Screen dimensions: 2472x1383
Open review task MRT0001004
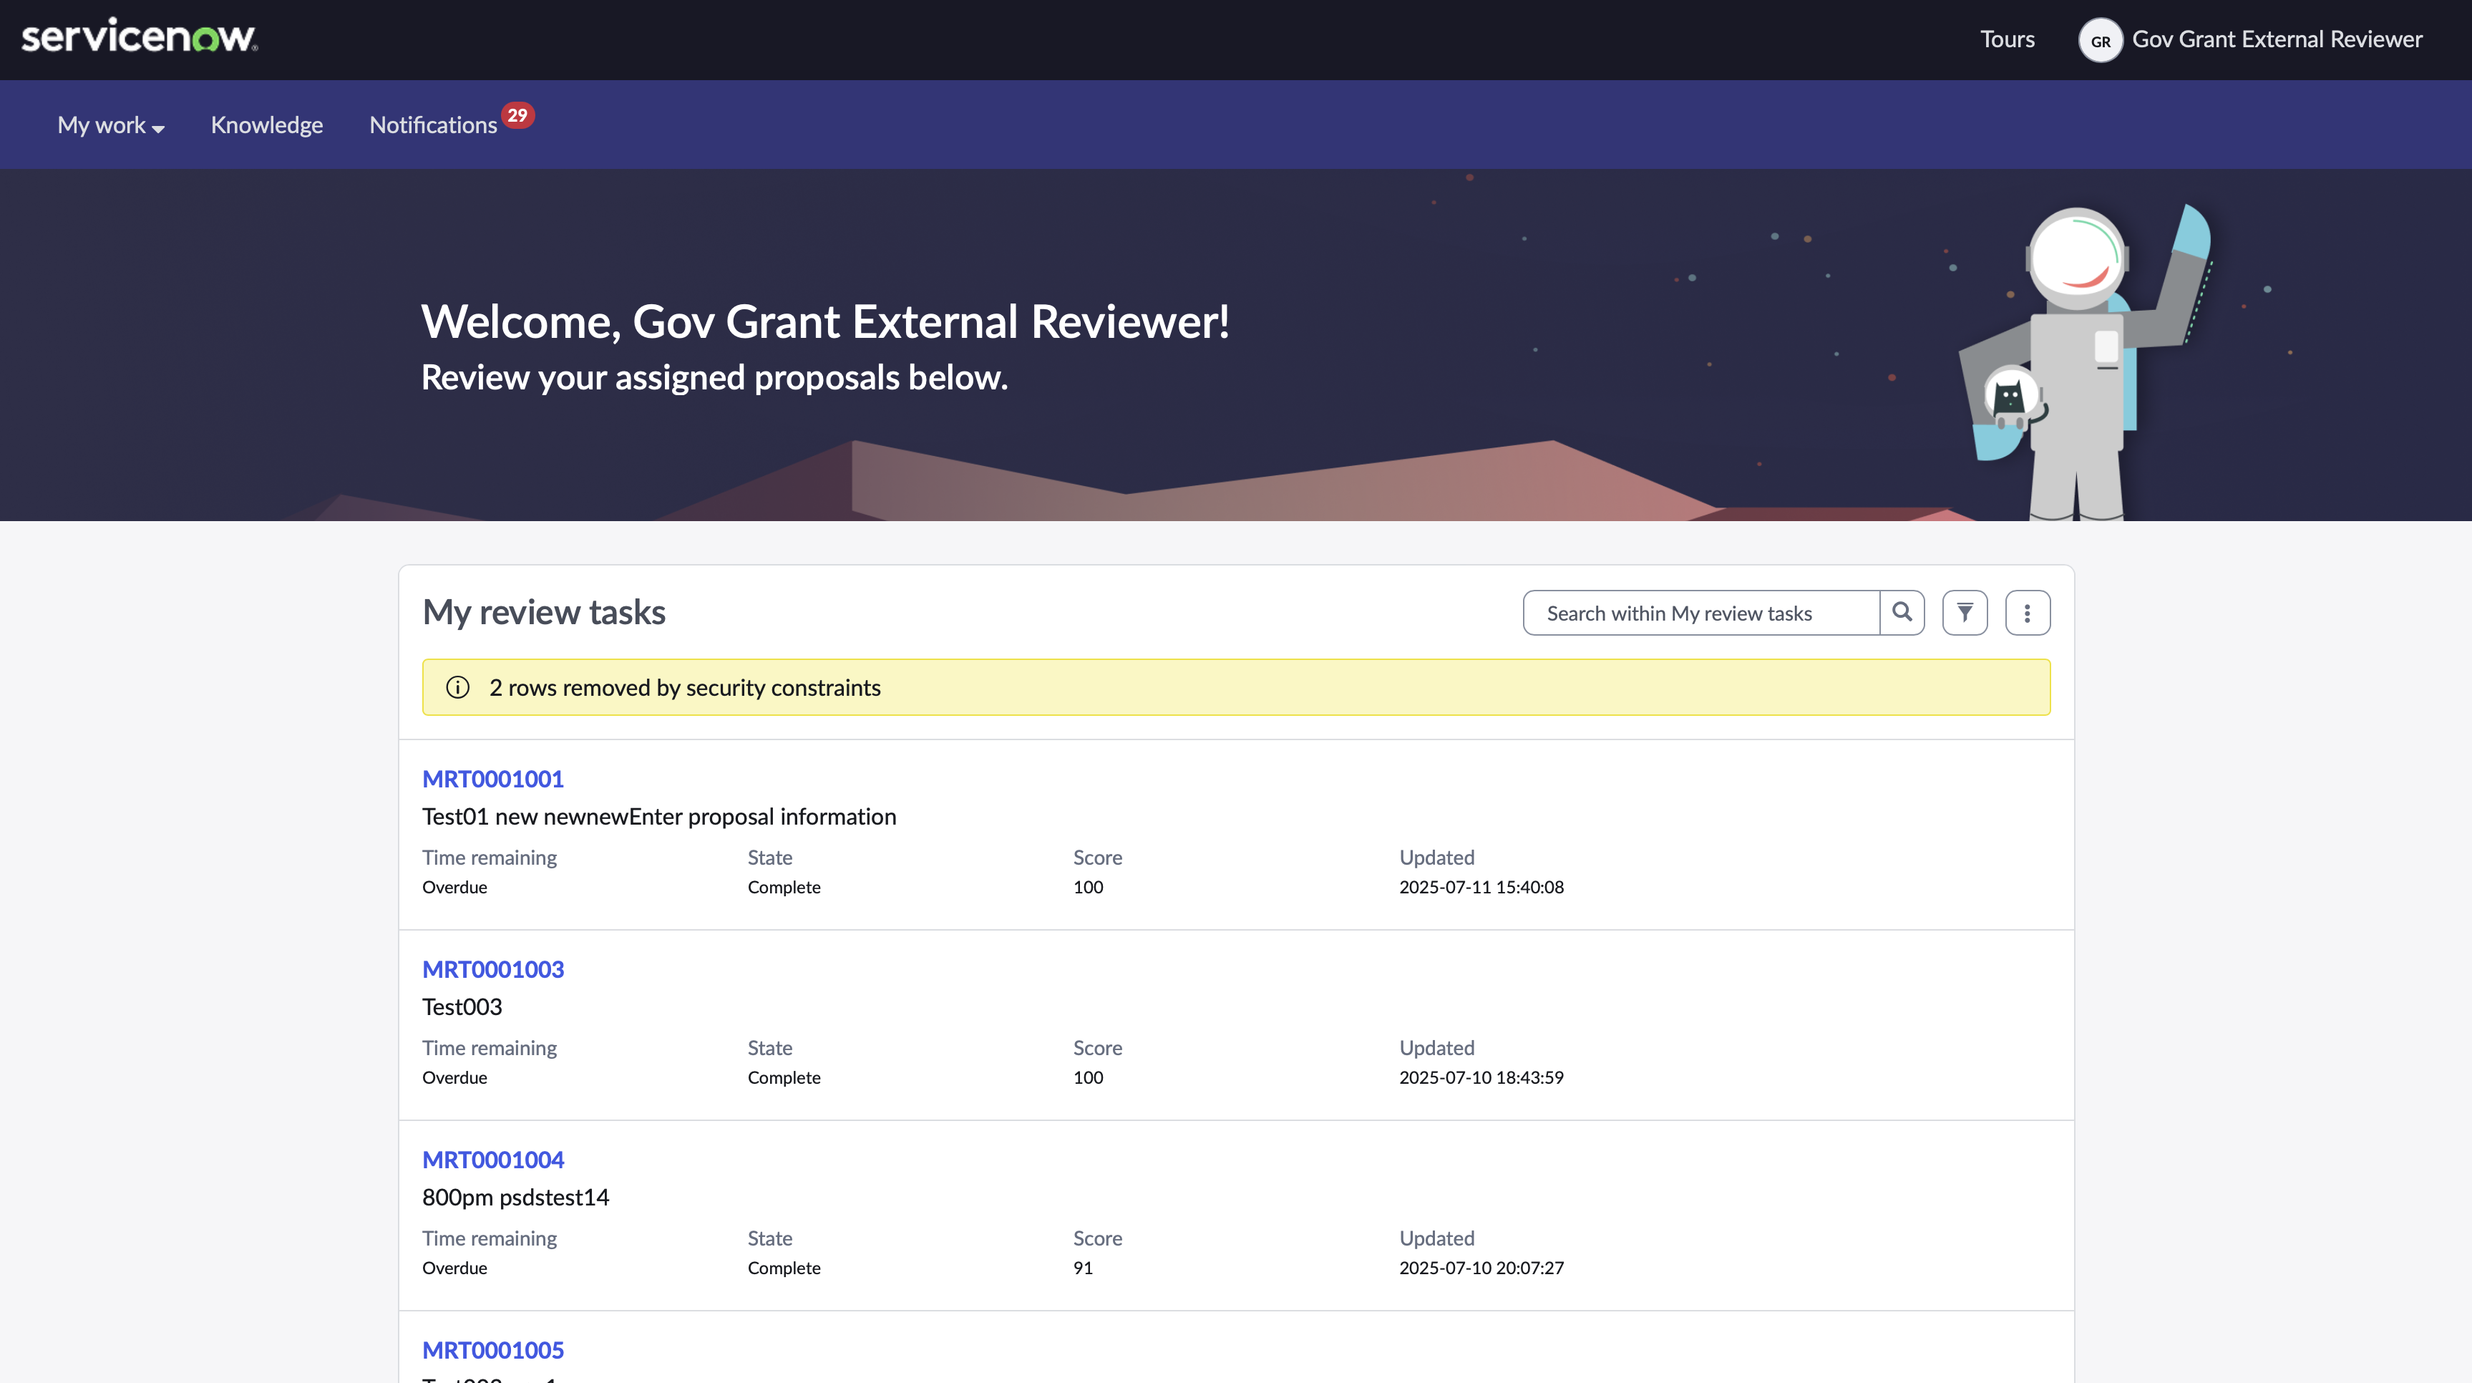pos(493,1160)
